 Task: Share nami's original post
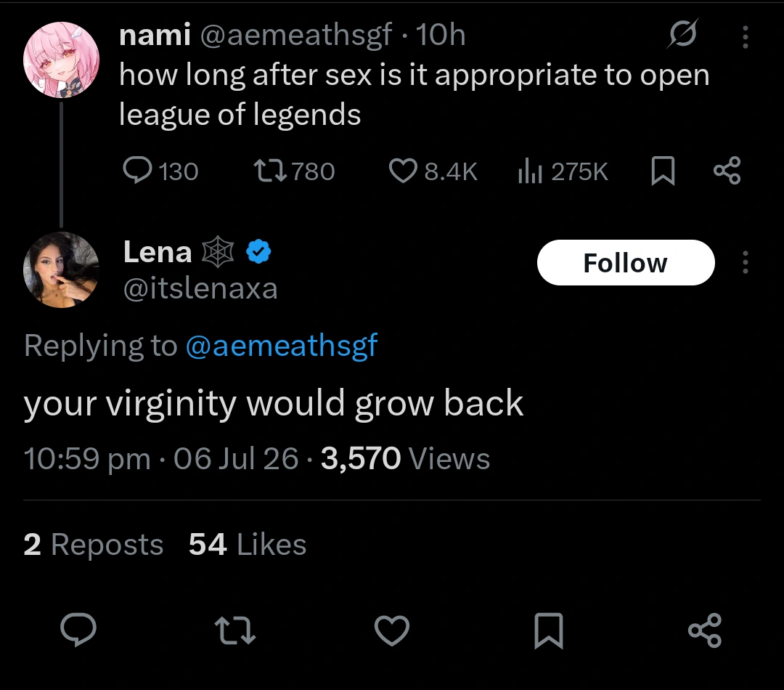tap(727, 171)
